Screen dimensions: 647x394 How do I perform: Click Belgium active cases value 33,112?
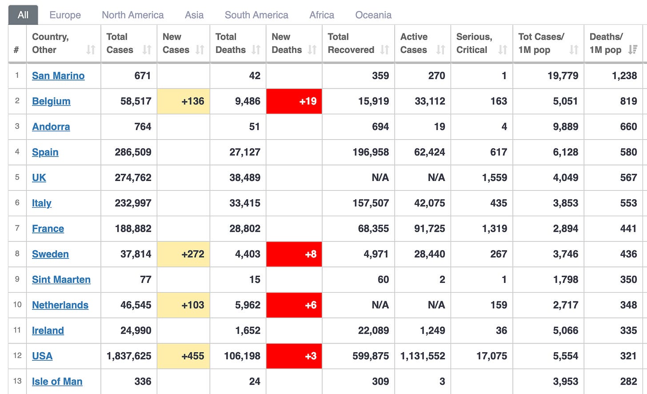click(x=430, y=101)
